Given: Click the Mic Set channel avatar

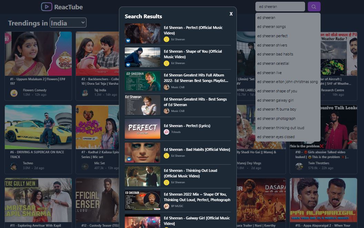Looking at the screenshot, I should pos(85,166).
